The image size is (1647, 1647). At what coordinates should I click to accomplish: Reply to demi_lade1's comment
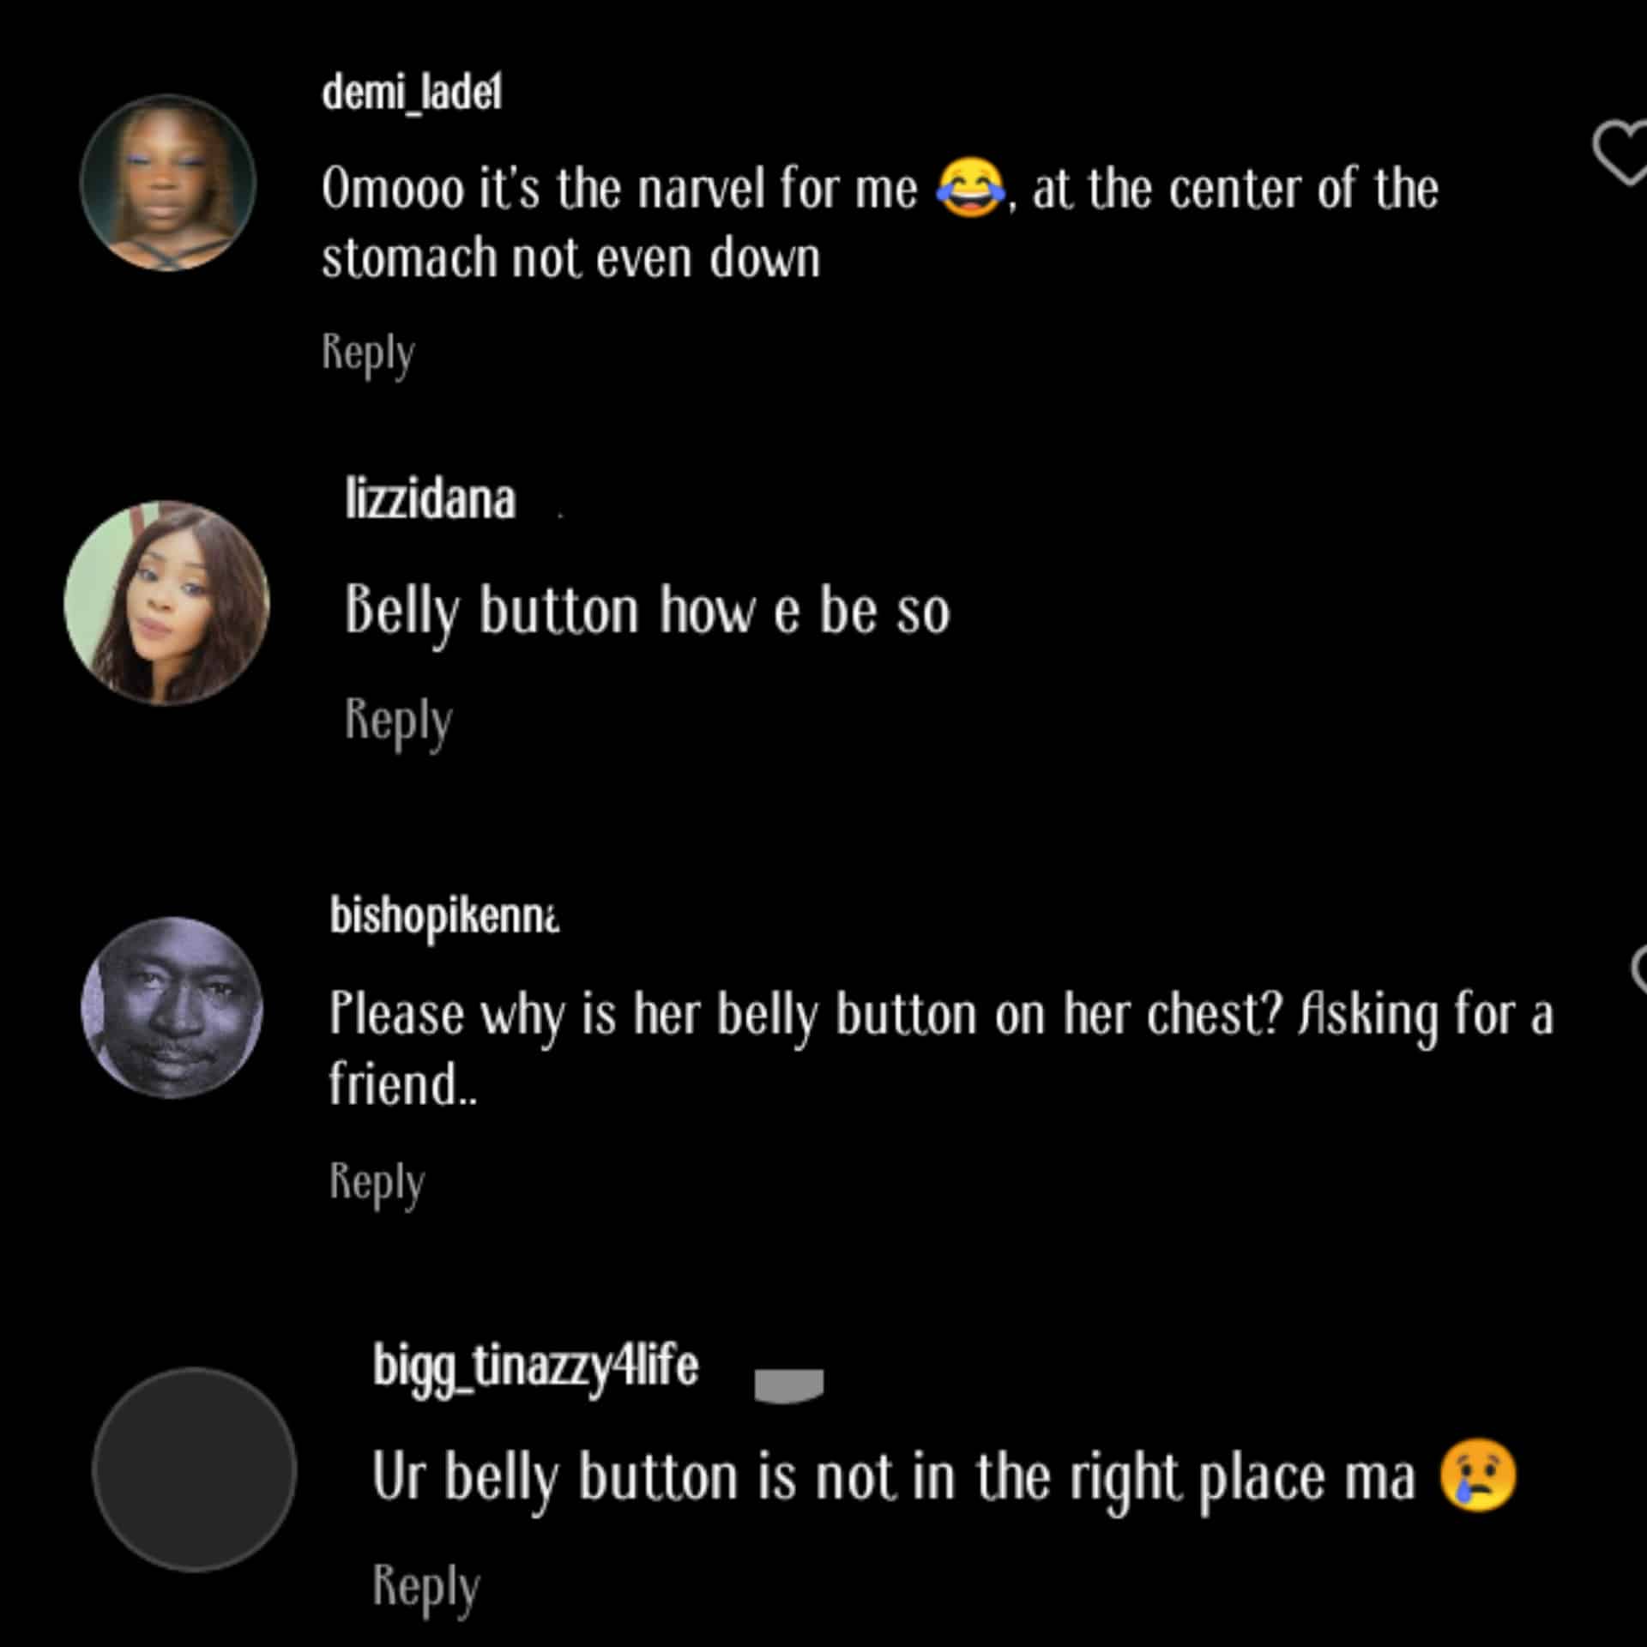[368, 353]
